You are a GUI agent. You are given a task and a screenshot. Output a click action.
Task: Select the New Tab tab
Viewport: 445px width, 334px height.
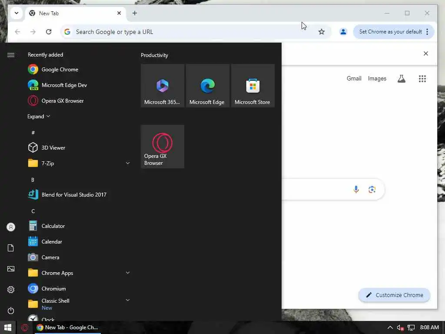(x=75, y=13)
